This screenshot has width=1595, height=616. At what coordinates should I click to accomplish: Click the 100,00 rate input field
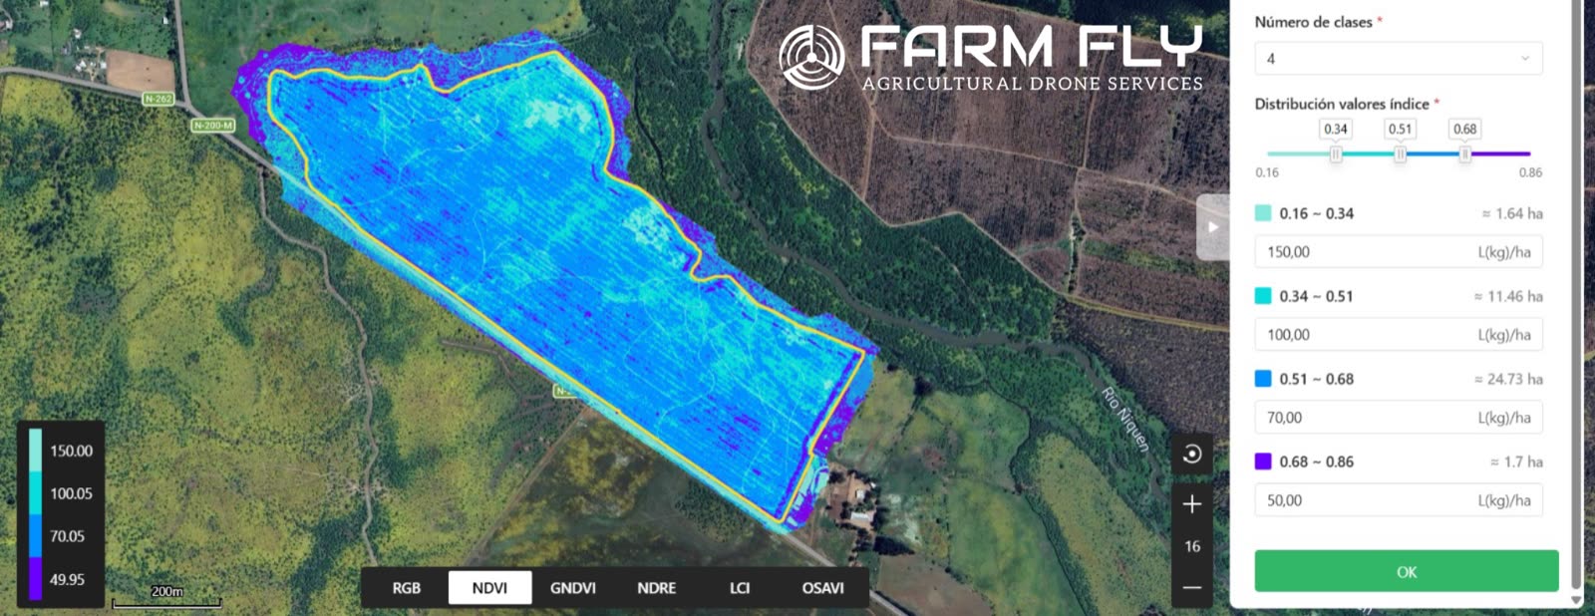tap(1399, 335)
